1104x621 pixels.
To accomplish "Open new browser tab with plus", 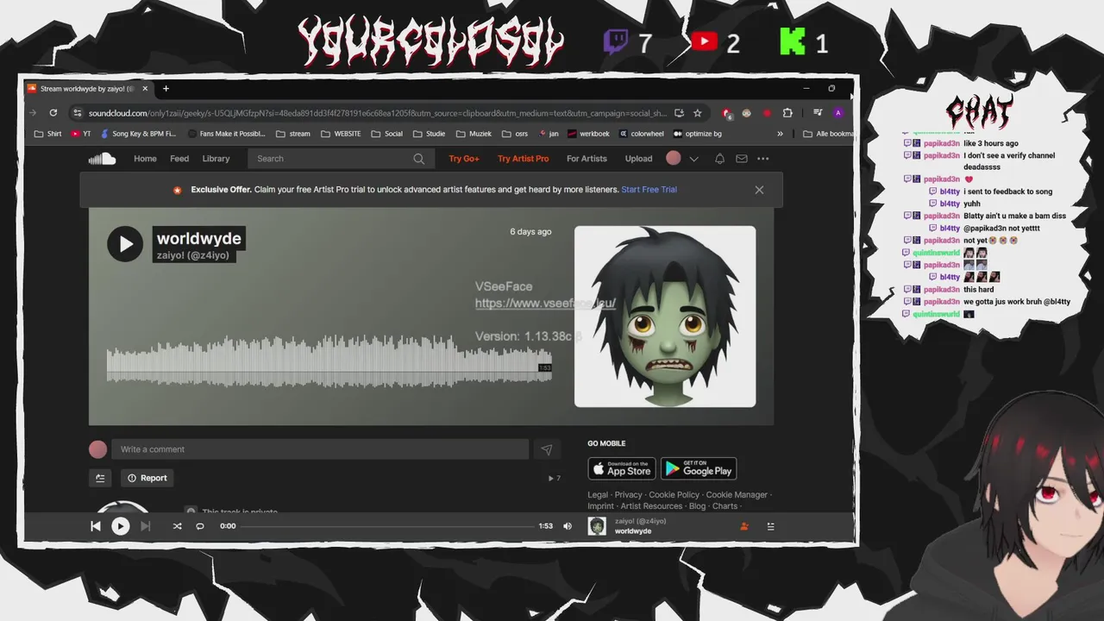I will tap(166, 88).
